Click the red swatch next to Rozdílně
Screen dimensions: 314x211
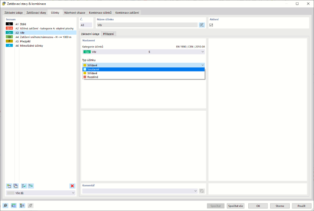coord(85,77)
